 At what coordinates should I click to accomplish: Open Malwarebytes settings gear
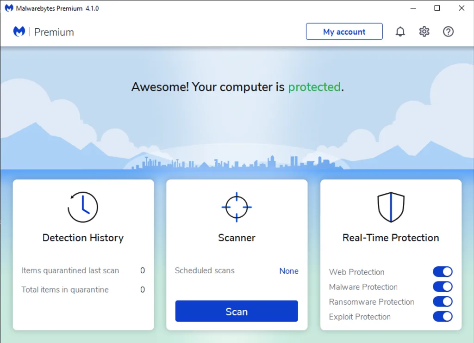pyautogui.click(x=424, y=31)
